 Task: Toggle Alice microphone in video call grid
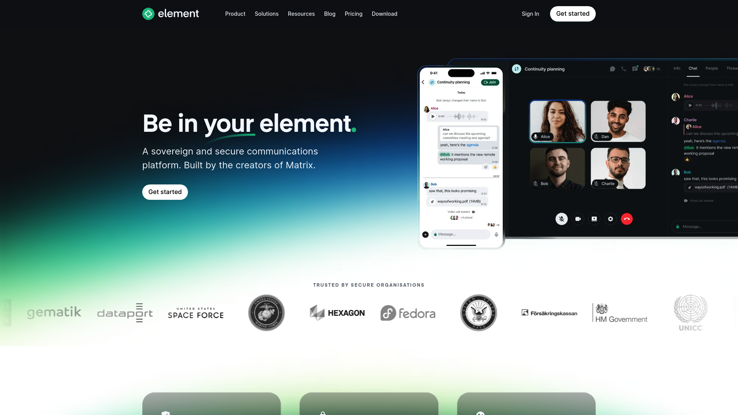click(536, 137)
